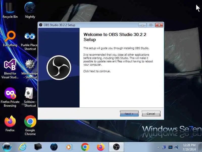Open Nightly browser from the taskbar
Screen dimensions: 202x152
coord(54,147)
